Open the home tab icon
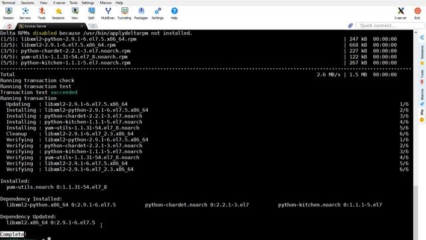This screenshot has height=240, width=426. coord(9,26)
